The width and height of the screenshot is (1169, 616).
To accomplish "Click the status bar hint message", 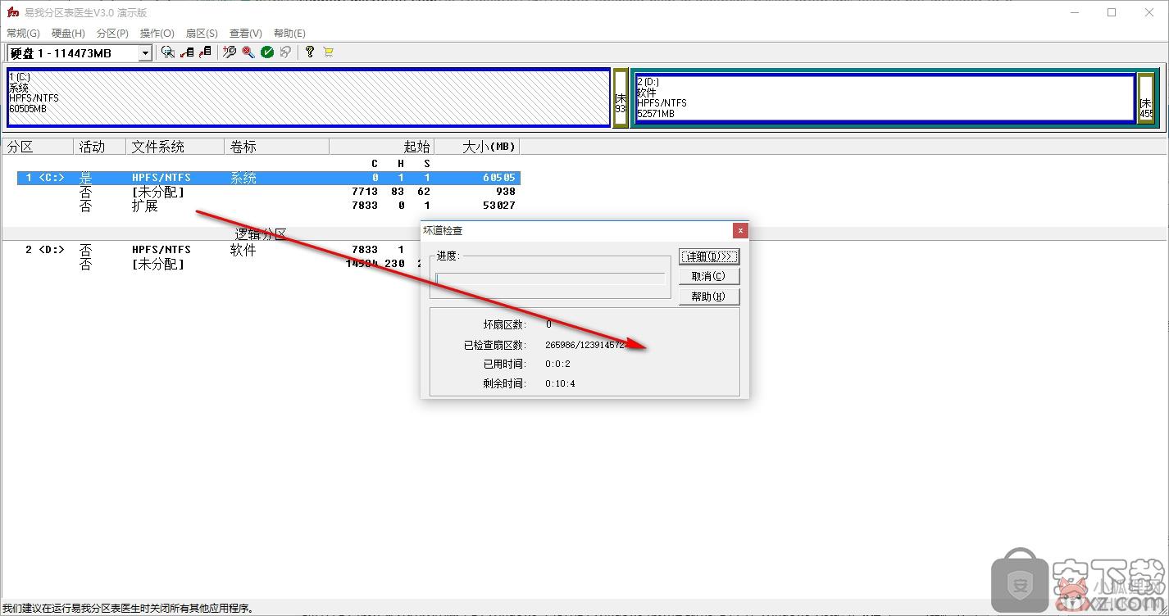I will [x=127, y=609].
